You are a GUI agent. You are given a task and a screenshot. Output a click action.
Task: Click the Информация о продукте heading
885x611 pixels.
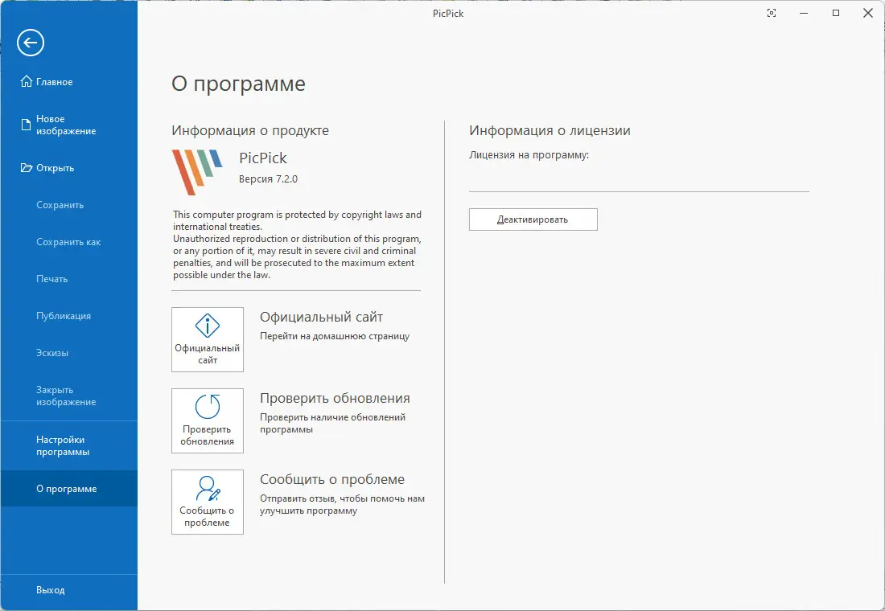click(250, 131)
